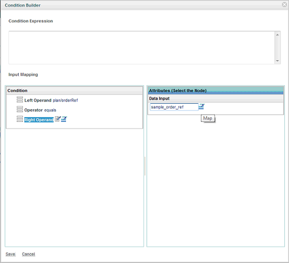Click the Left Operand node icon

point(20,100)
